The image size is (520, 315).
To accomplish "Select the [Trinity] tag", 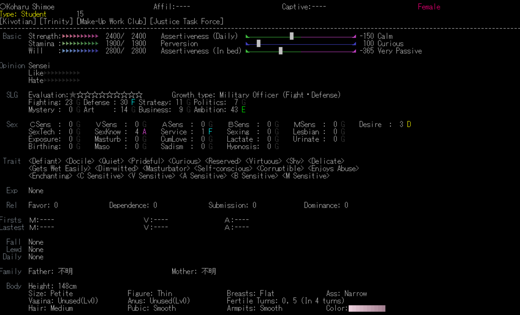I will 56,22.
